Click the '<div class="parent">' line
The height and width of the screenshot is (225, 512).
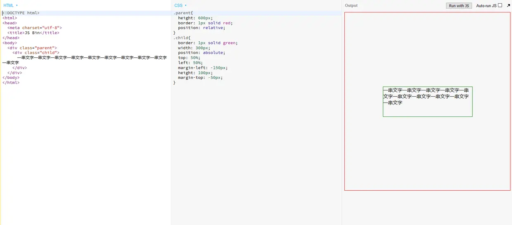32,48
